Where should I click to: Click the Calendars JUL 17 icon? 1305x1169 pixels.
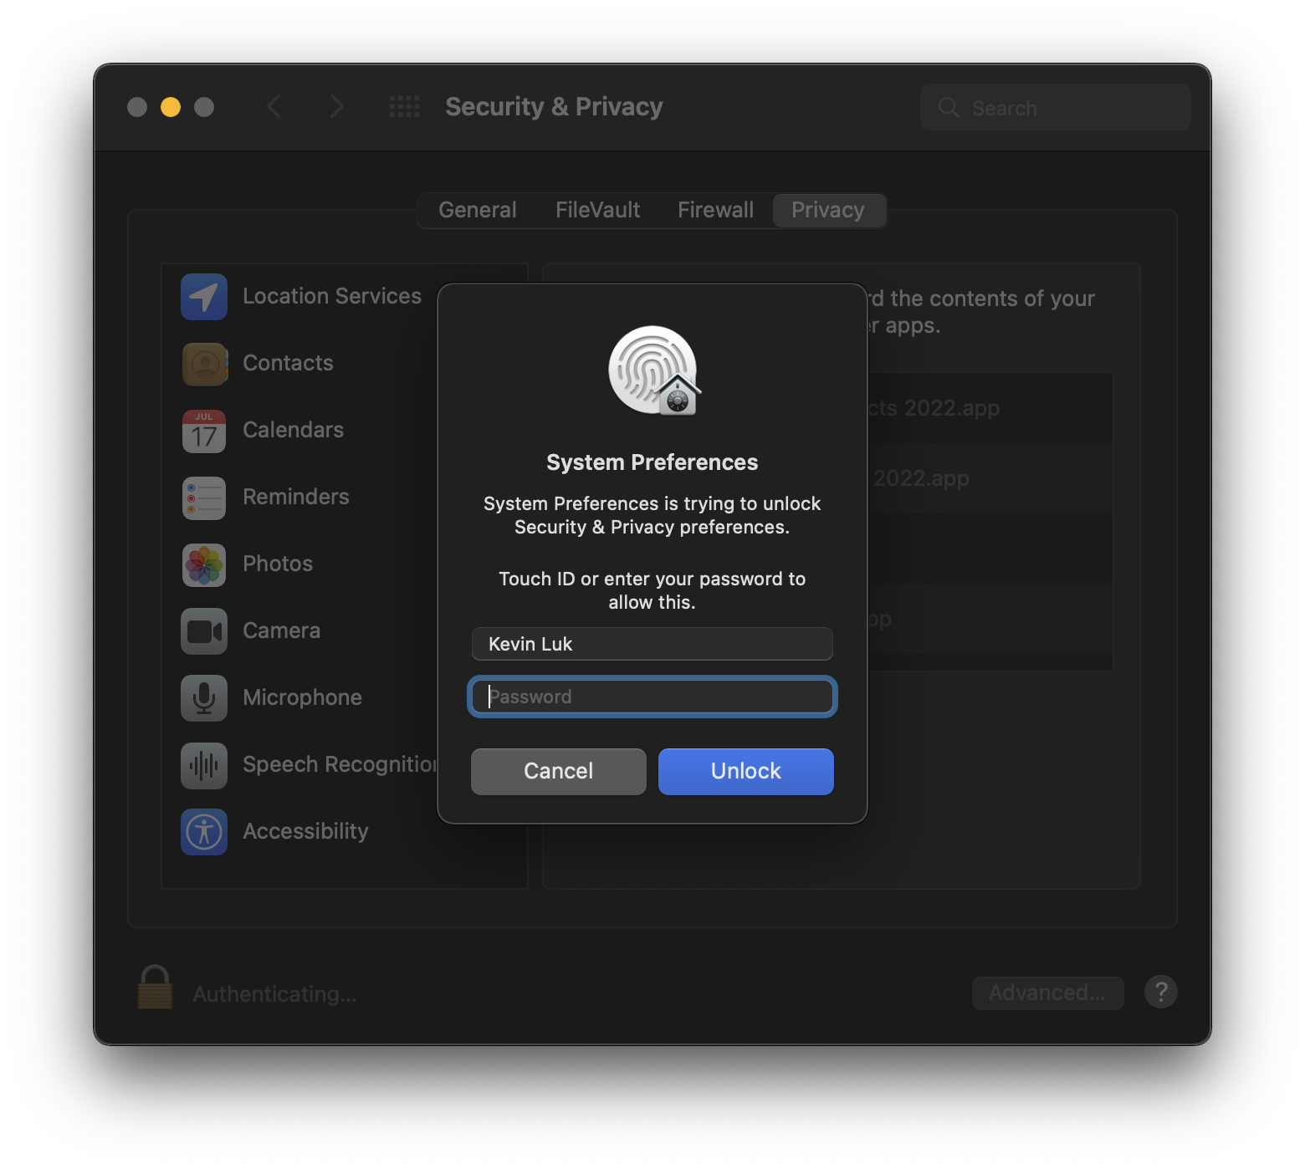(204, 431)
